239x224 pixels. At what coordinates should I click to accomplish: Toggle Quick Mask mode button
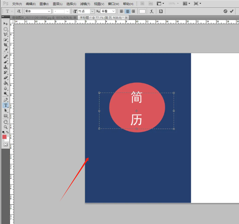click(x=5, y=145)
